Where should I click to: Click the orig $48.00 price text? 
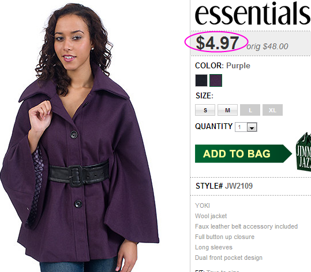[267, 46]
